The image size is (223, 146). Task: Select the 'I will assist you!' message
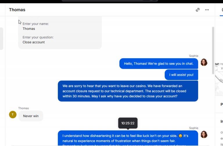[181, 75]
